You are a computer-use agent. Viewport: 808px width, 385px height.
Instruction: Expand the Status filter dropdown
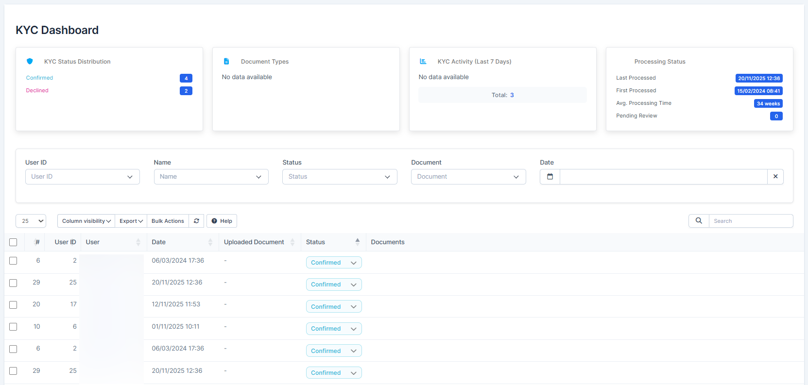tap(340, 177)
